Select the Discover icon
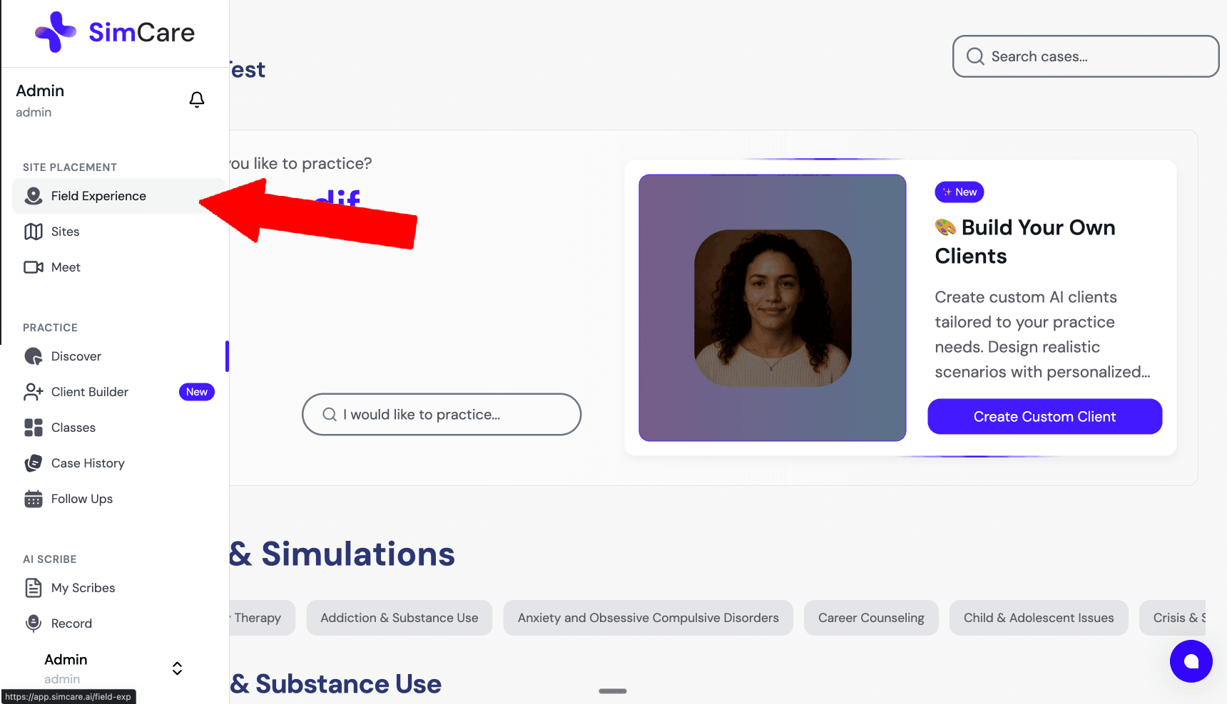This screenshot has width=1227, height=704. tap(33, 356)
